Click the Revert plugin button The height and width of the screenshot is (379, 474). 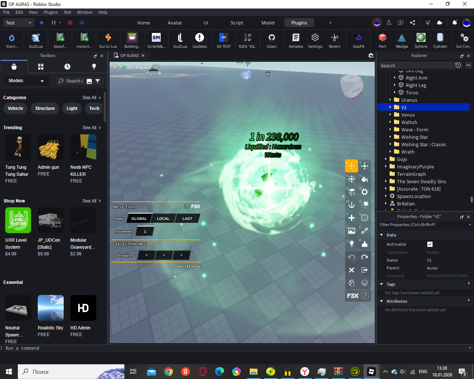click(x=334, y=40)
